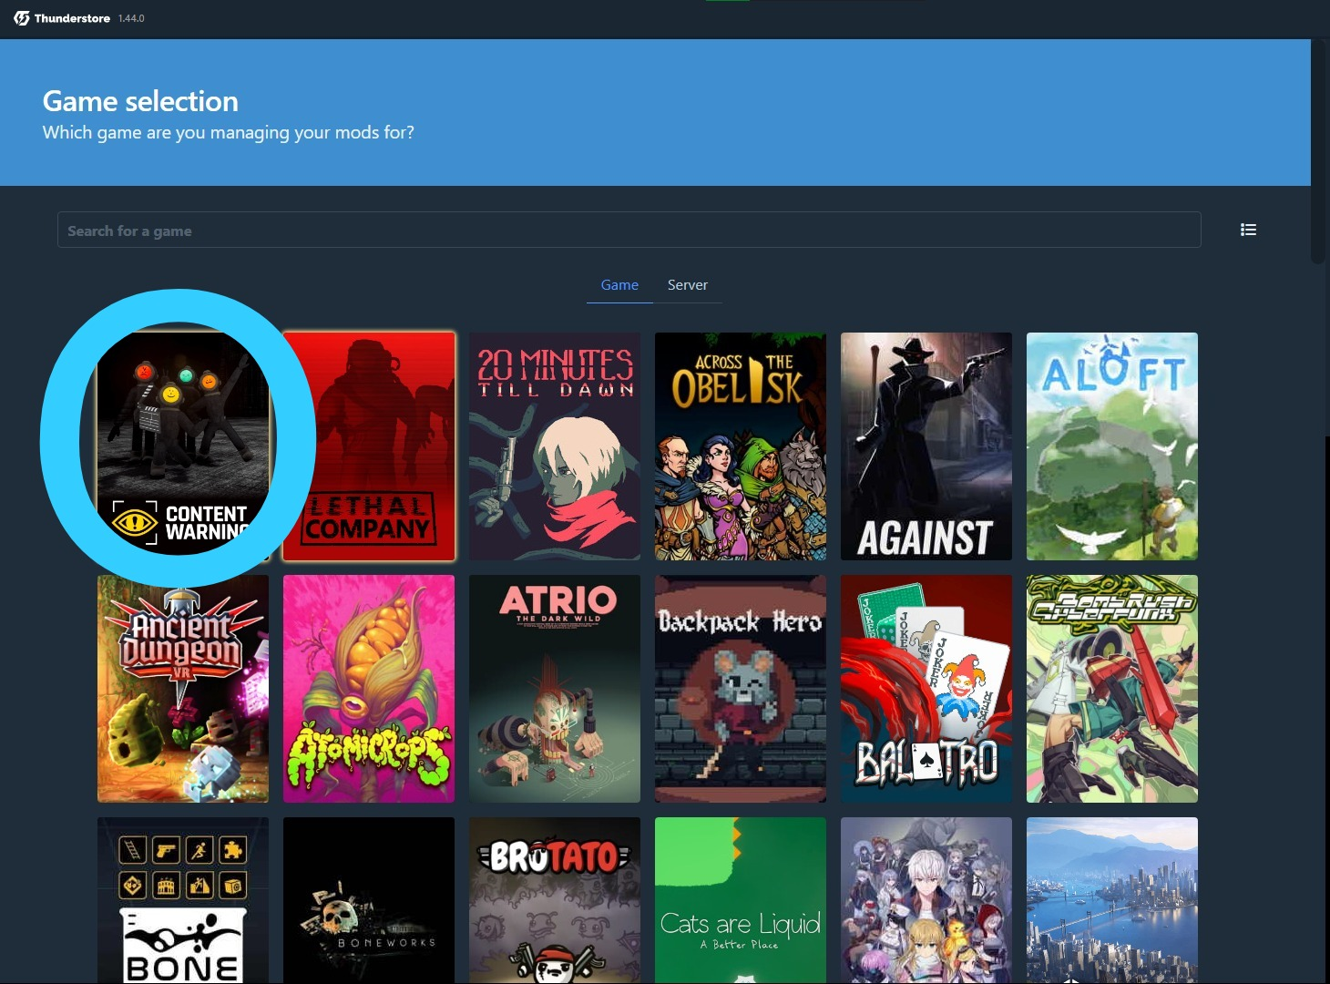Click the vertical scrollbar on the right
This screenshot has width=1330, height=984.
(x=1318, y=152)
